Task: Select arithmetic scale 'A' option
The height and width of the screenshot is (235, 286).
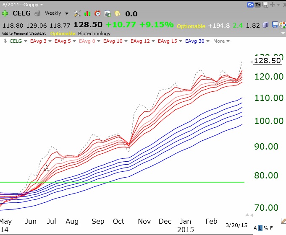Action: click(x=255, y=228)
